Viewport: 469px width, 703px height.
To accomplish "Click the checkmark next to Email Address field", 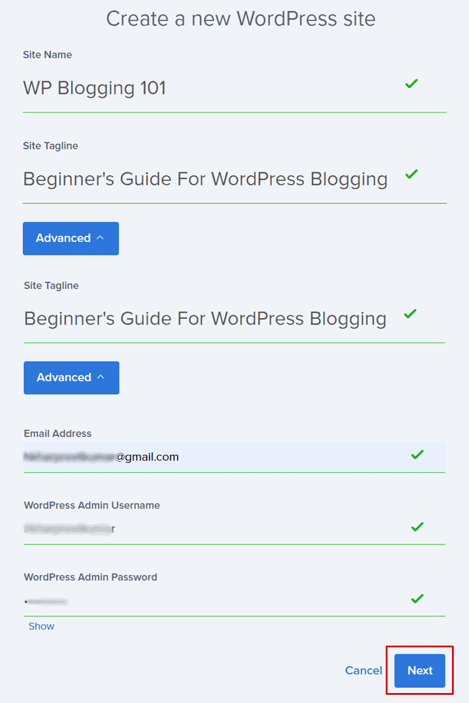I will pos(417,455).
